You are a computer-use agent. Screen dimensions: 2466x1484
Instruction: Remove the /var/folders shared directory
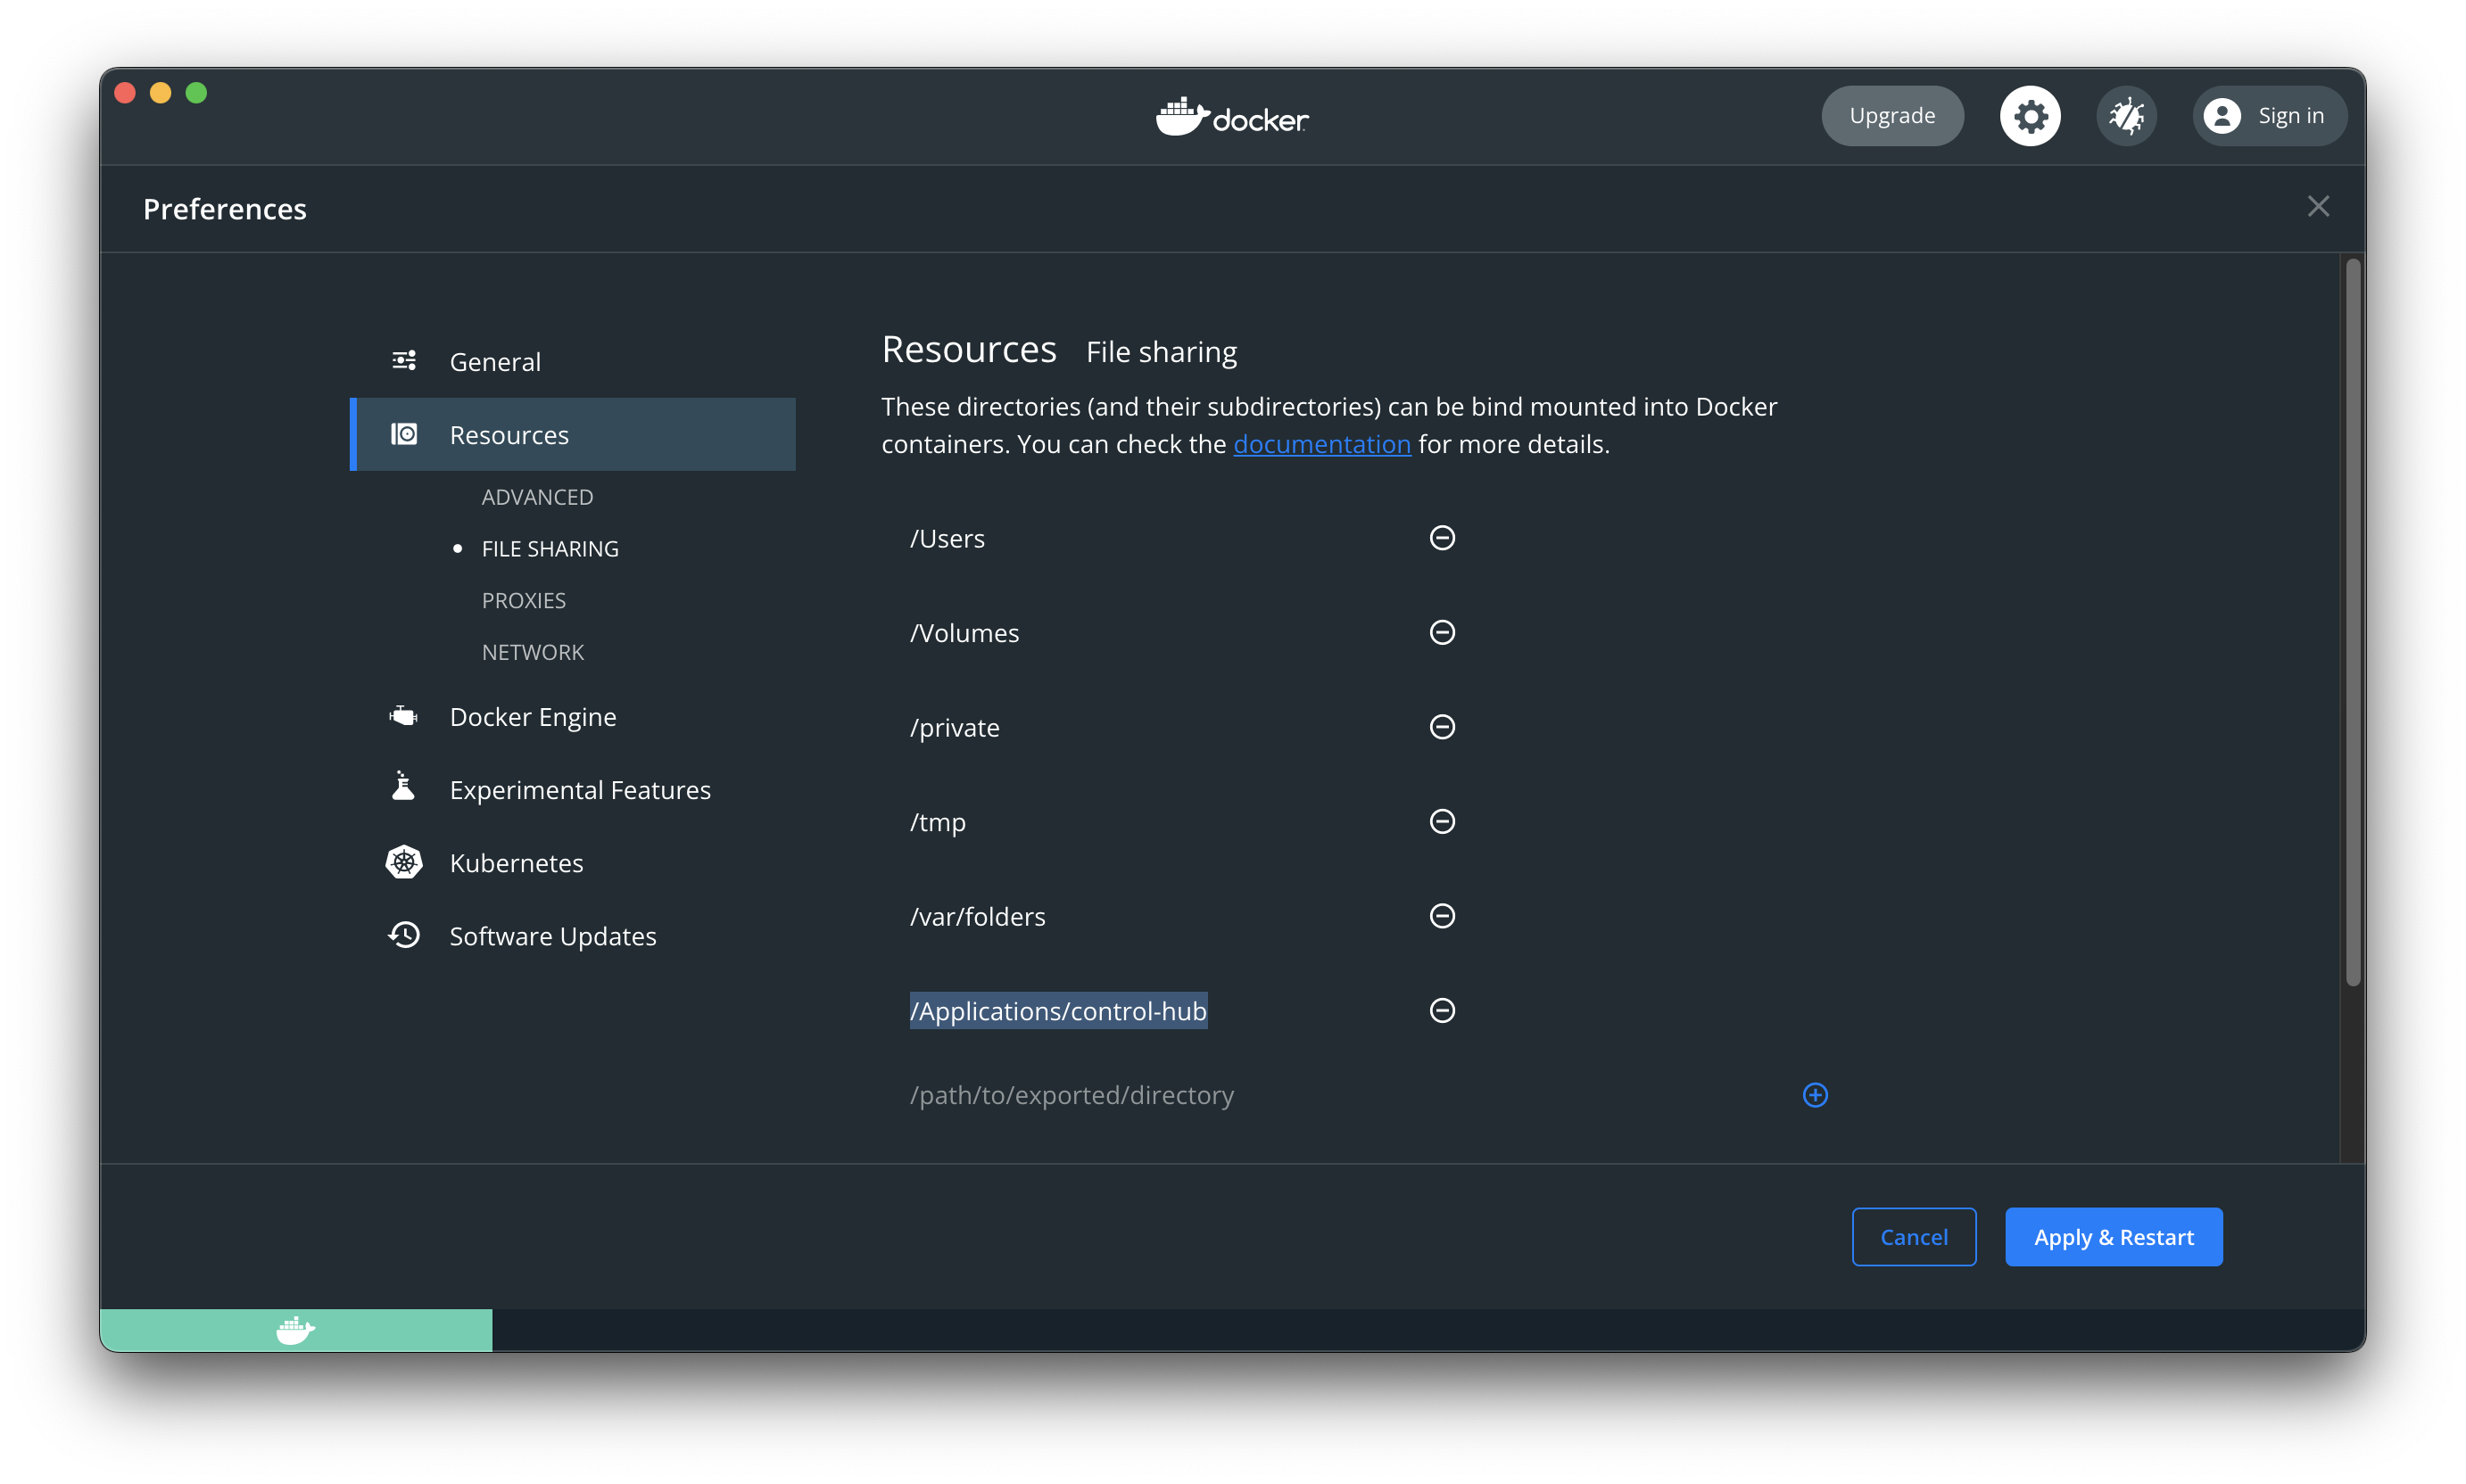click(x=1442, y=916)
